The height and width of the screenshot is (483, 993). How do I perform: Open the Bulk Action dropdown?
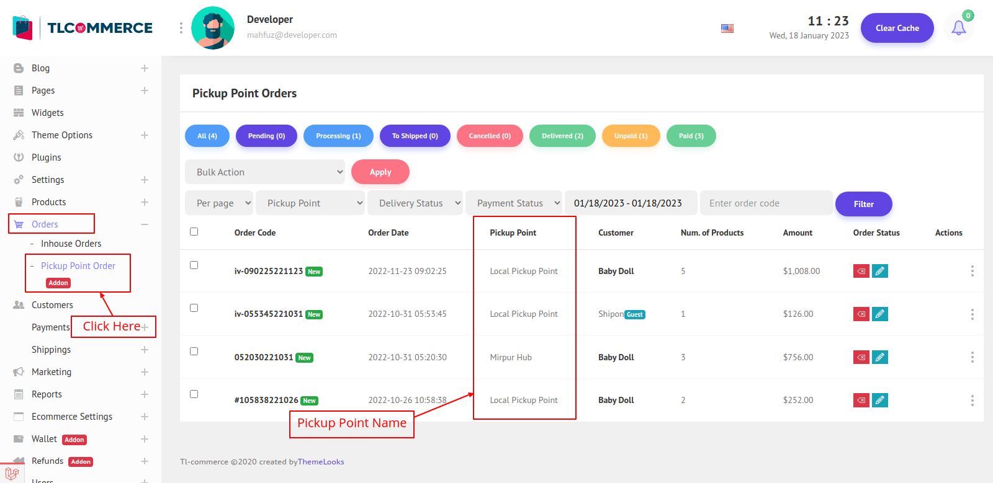[265, 172]
